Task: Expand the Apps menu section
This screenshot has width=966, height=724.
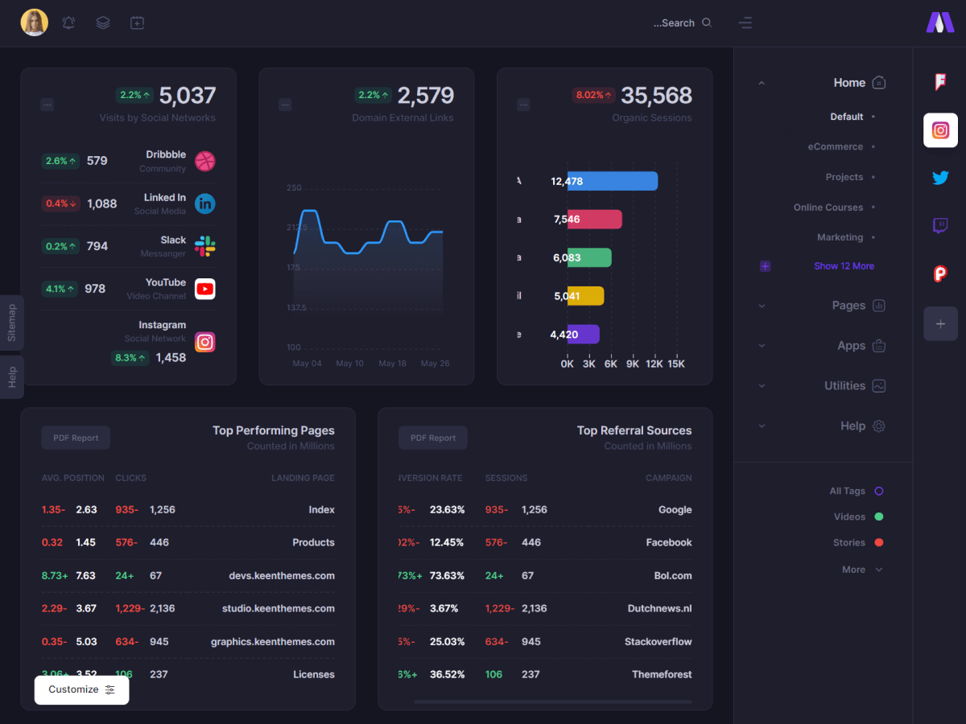Action: point(851,346)
